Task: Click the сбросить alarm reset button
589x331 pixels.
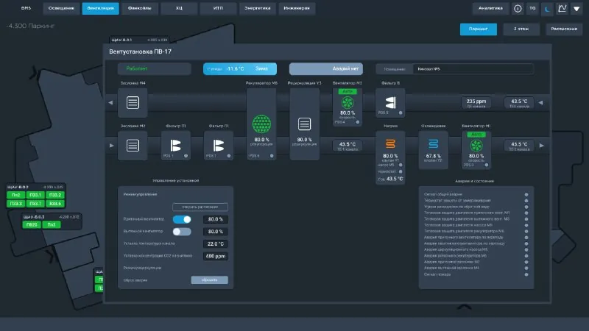Action: (209, 280)
